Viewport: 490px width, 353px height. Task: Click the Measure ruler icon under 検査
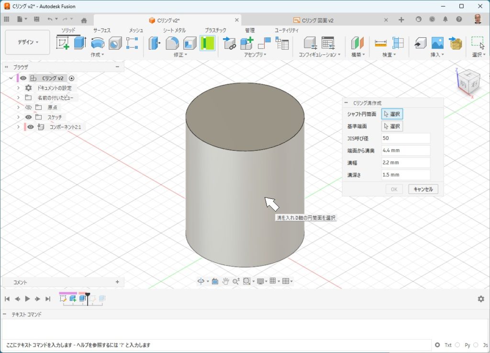click(380, 43)
